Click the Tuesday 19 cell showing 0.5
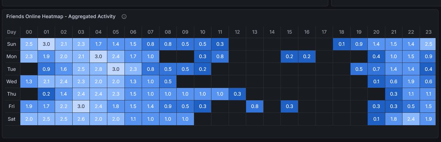 pyautogui.click(x=359, y=69)
